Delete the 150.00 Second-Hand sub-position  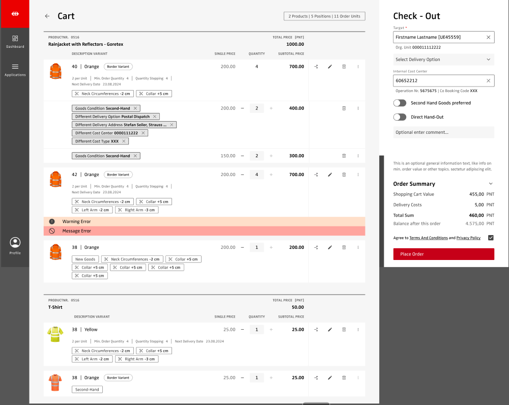pyautogui.click(x=344, y=156)
